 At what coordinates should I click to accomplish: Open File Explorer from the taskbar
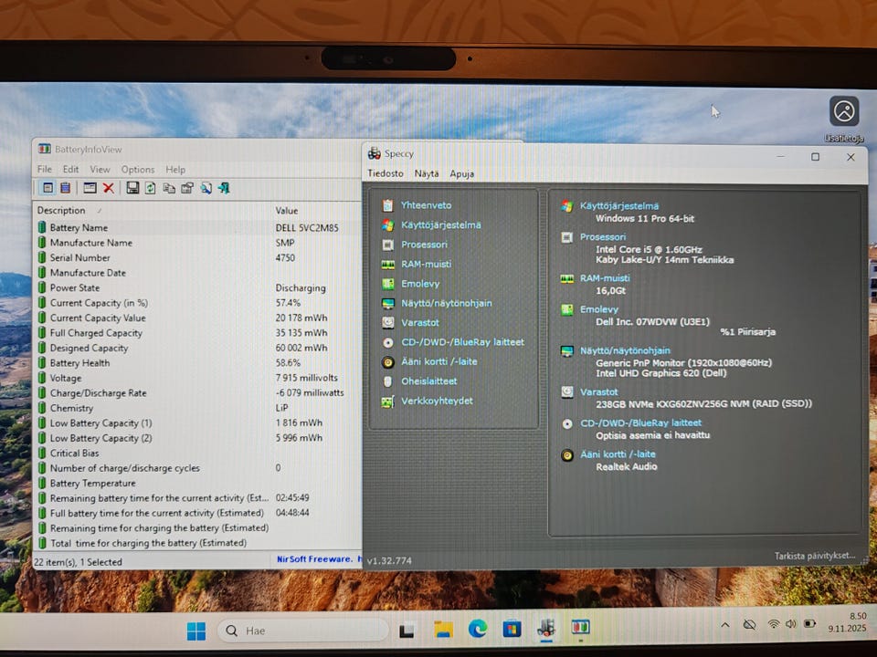[444, 630]
